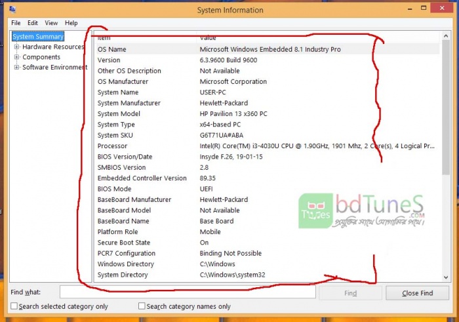Open the Edit menu
Viewport: 459px width, 322px height.
click(33, 23)
